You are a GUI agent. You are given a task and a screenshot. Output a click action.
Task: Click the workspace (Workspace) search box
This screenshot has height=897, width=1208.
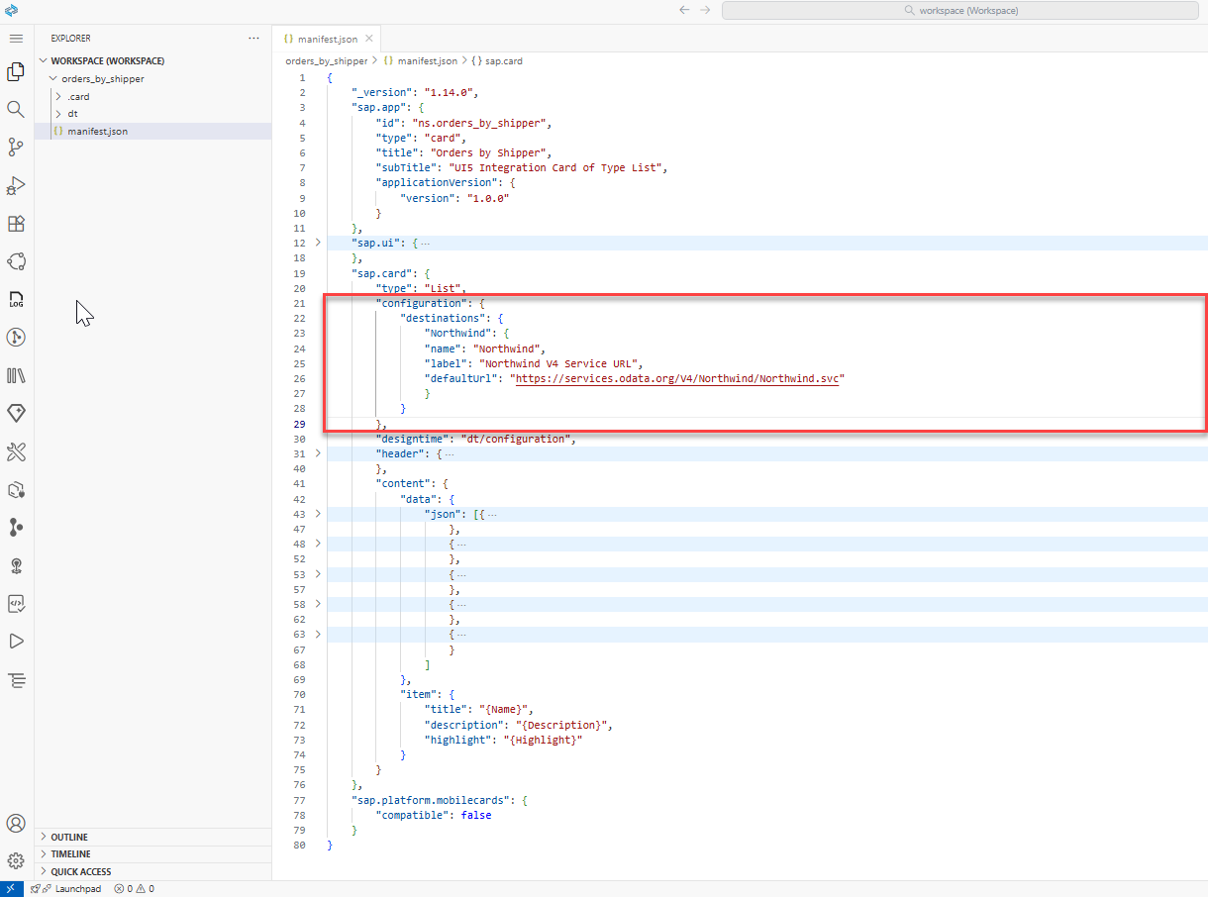coord(960,10)
